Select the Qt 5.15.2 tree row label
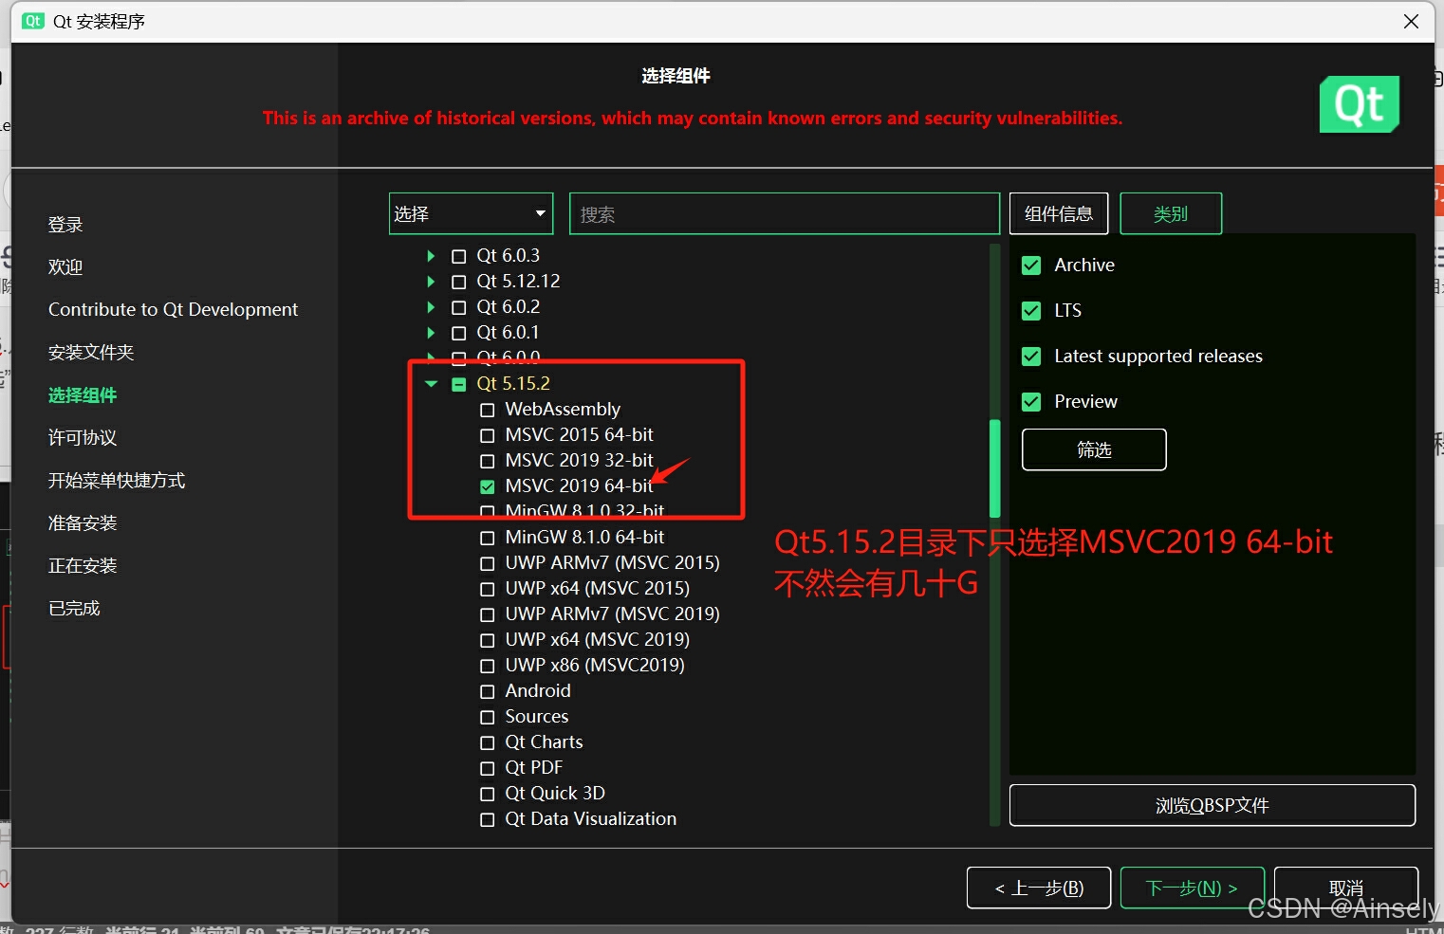The width and height of the screenshot is (1444, 934). tap(513, 384)
